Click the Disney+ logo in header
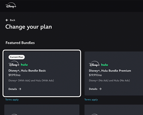143x115 pixels. 11,5
